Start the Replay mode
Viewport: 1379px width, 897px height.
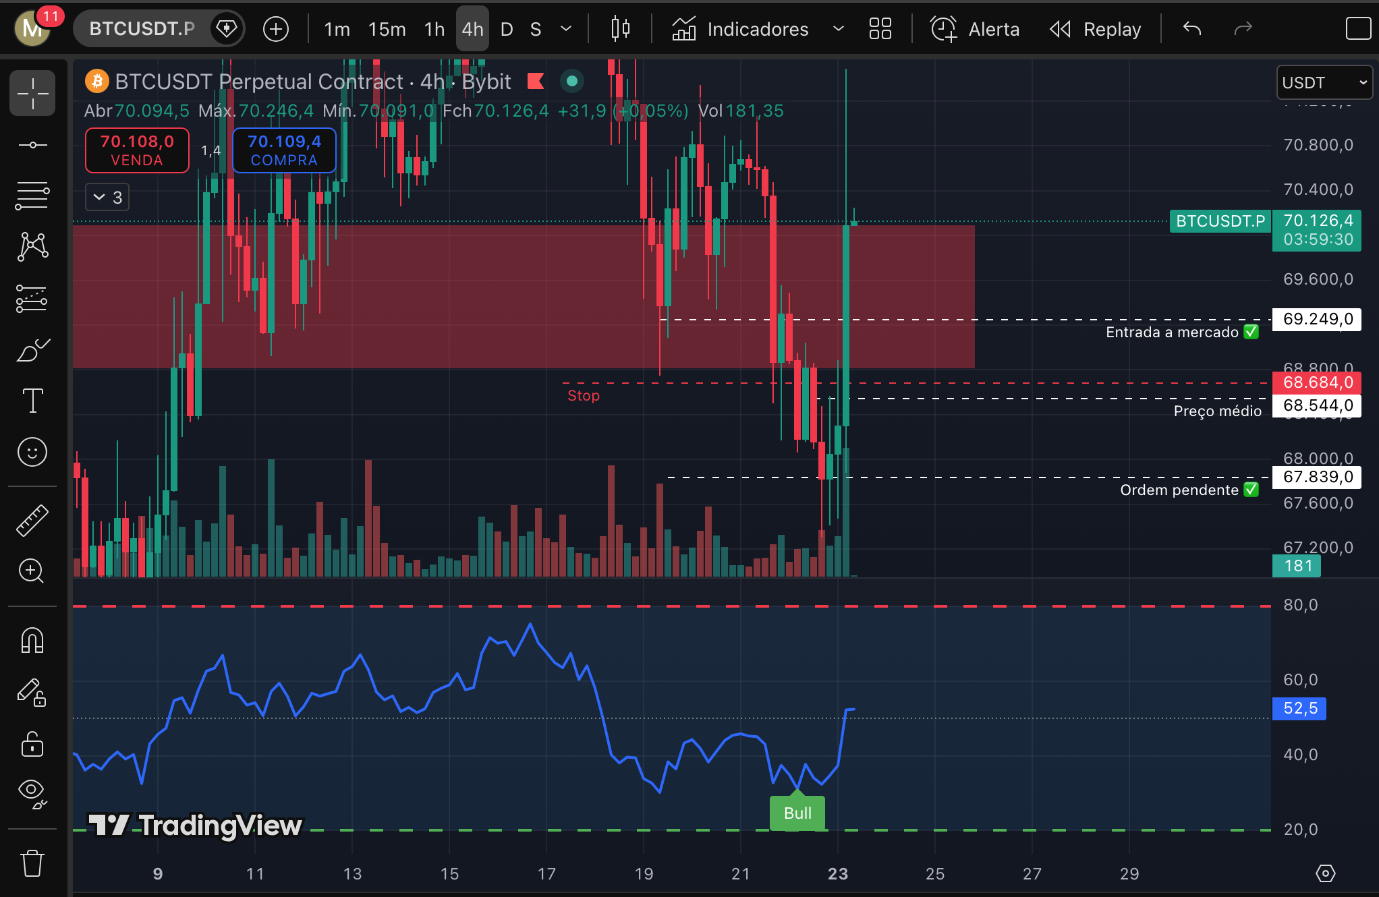[x=1096, y=29]
